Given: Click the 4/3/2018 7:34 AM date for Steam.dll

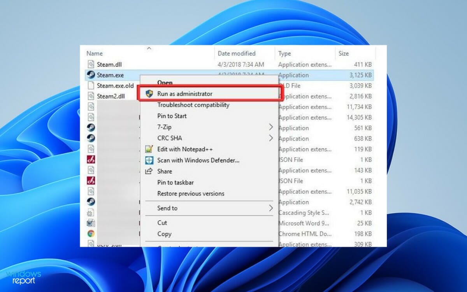Looking at the screenshot, I should pos(241,65).
